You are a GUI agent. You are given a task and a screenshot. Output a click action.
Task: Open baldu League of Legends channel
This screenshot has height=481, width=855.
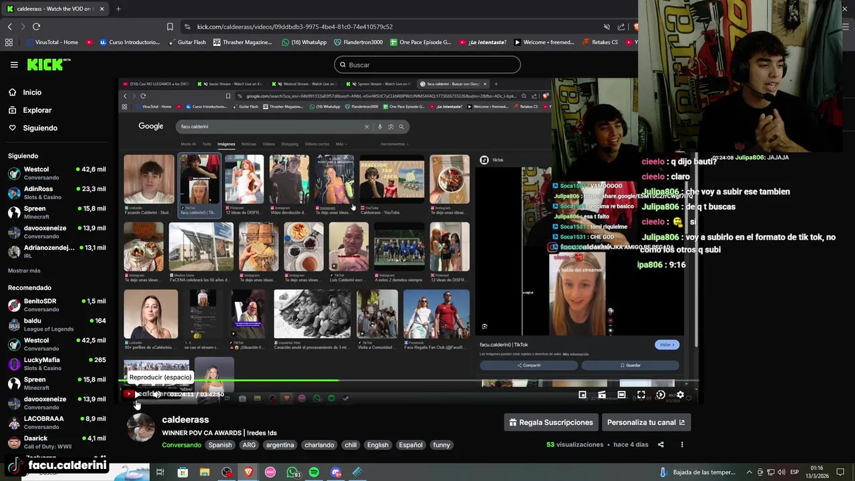(x=57, y=325)
